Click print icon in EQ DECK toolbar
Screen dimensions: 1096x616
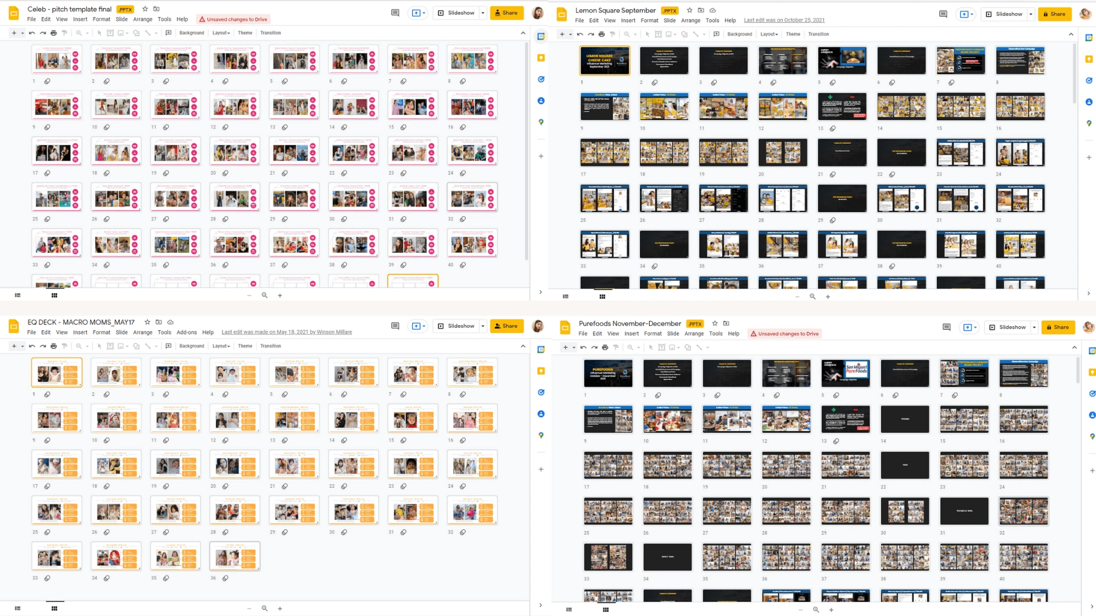(x=54, y=346)
